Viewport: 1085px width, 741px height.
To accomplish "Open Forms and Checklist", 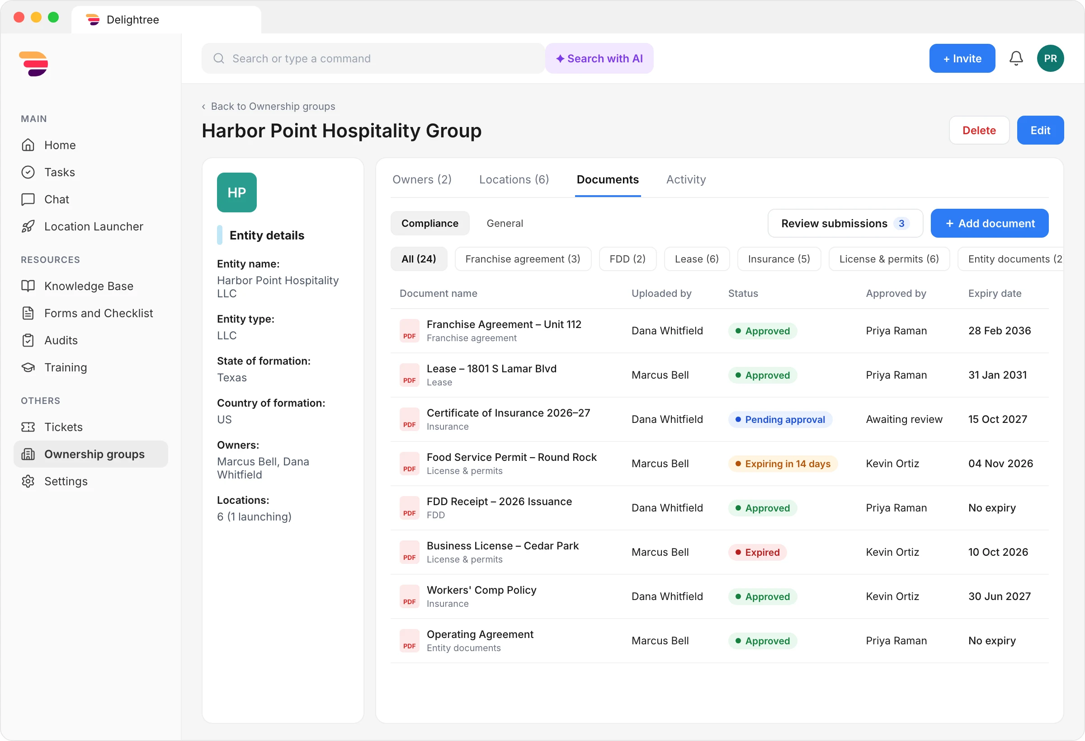I will (x=91, y=313).
